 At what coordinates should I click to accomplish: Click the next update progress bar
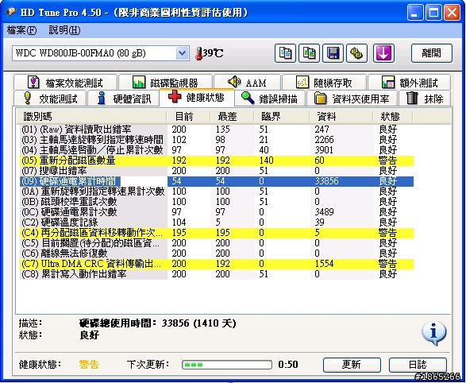pyautogui.click(x=227, y=365)
